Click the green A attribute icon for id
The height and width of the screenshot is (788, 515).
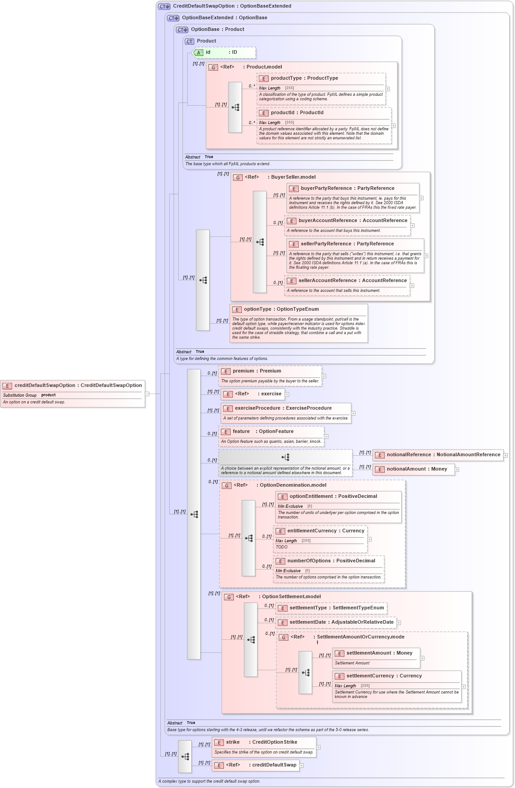[198, 52]
